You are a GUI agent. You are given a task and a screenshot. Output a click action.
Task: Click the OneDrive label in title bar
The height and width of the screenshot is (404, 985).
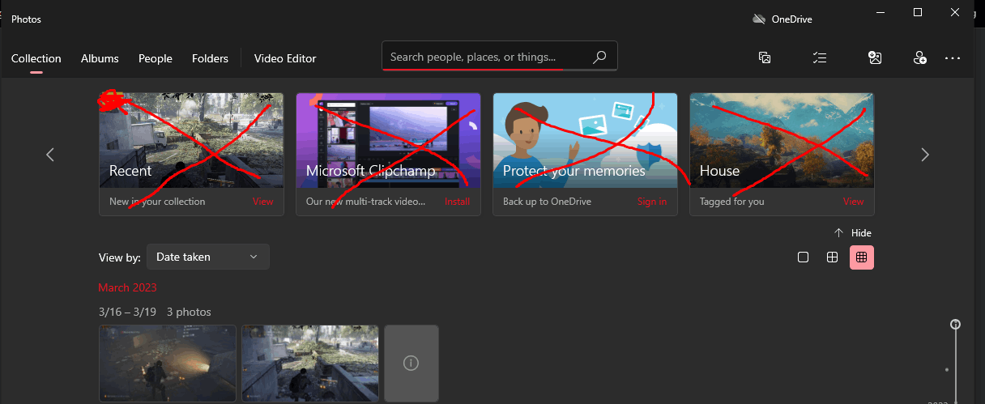click(x=792, y=19)
